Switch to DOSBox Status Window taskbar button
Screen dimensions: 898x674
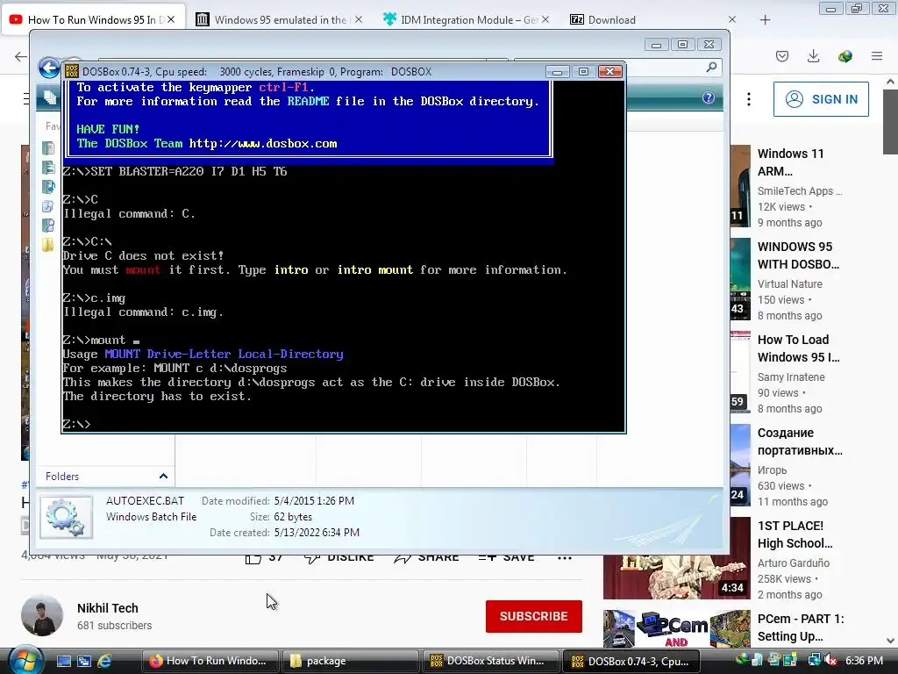pyautogui.click(x=491, y=661)
